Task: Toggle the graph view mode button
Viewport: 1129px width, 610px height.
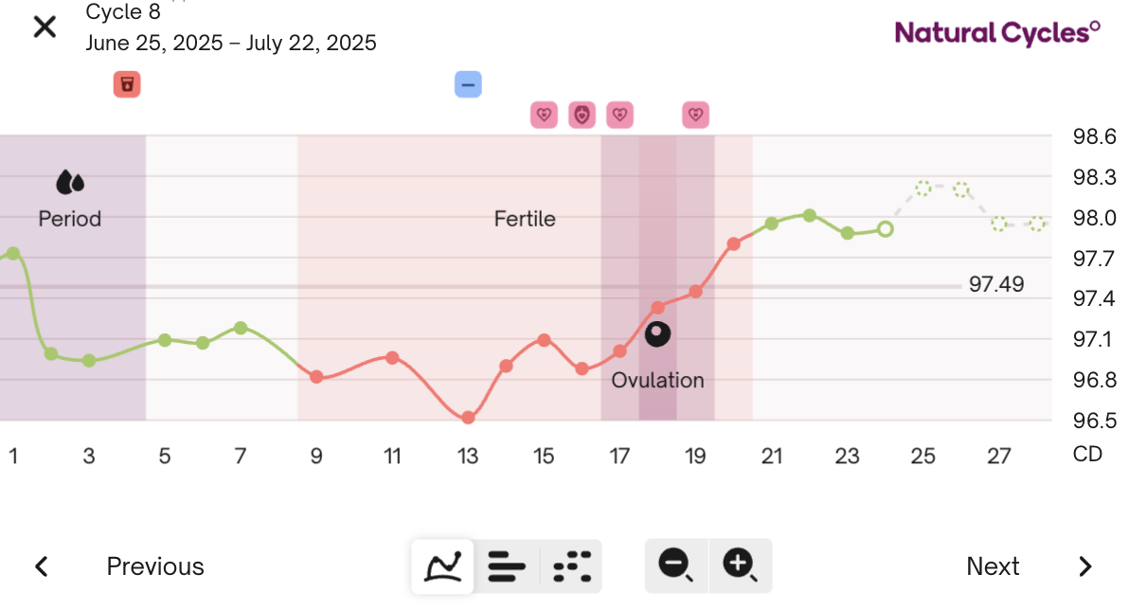Action: click(x=441, y=565)
